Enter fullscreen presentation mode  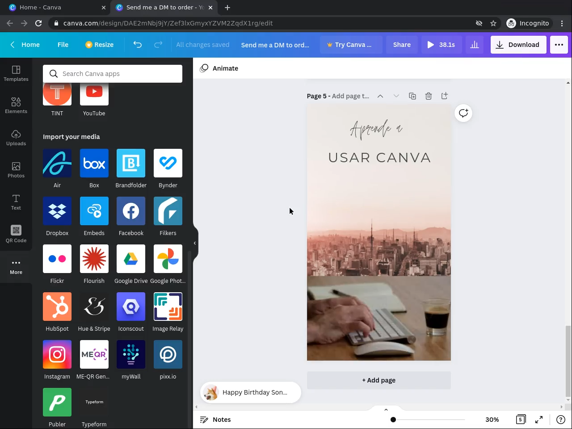(x=539, y=420)
